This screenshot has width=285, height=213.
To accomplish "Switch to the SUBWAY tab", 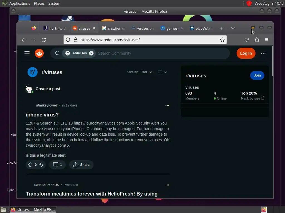I will (x=202, y=28).
